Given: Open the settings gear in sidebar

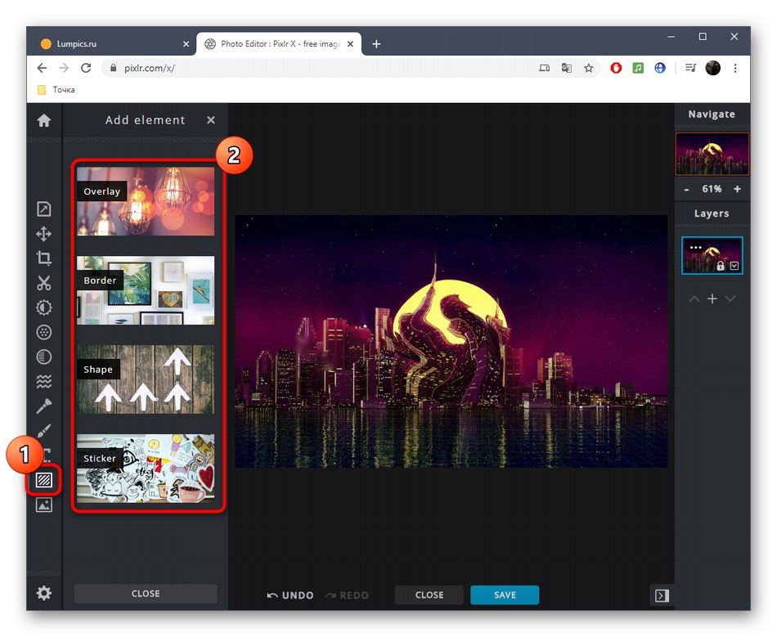Looking at the screenshot, I should [43, 593].
